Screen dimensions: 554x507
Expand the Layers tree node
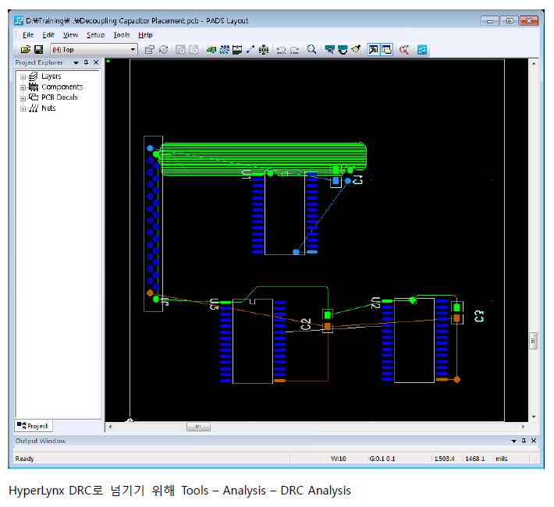[x=23, y=76]
